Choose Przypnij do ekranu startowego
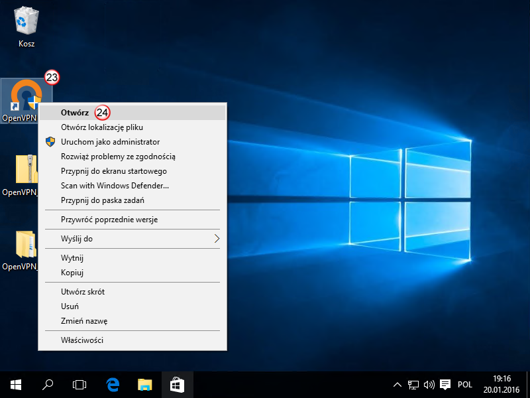 pyautogui.click(x=132, y=171)
